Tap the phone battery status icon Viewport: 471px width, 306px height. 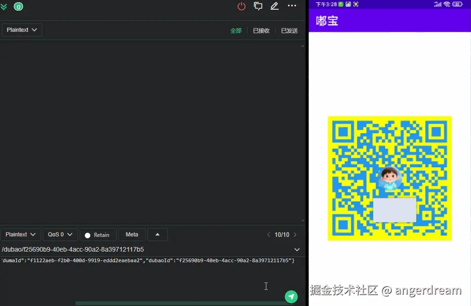(458, 4)
